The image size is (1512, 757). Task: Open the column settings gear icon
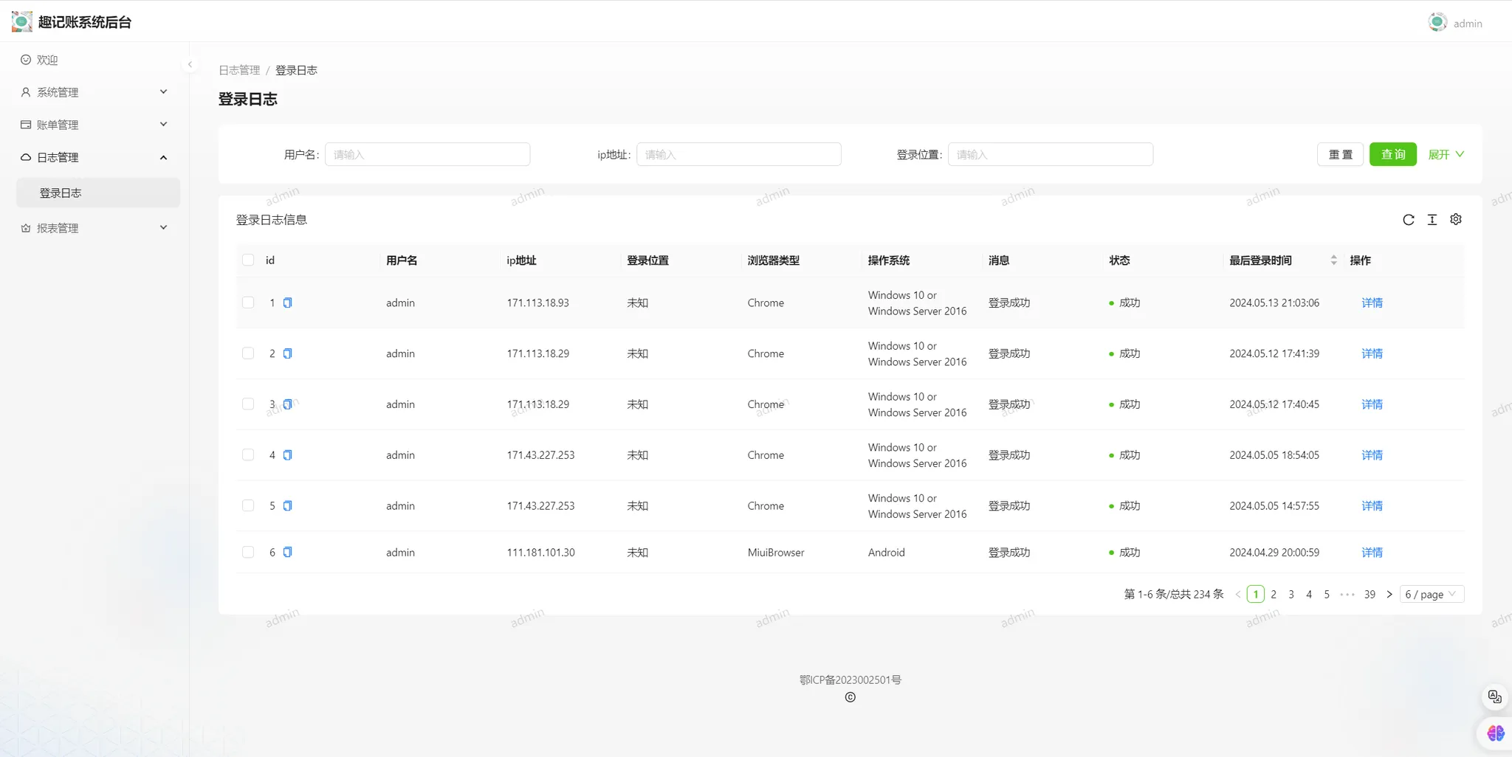pos(1455,220)
